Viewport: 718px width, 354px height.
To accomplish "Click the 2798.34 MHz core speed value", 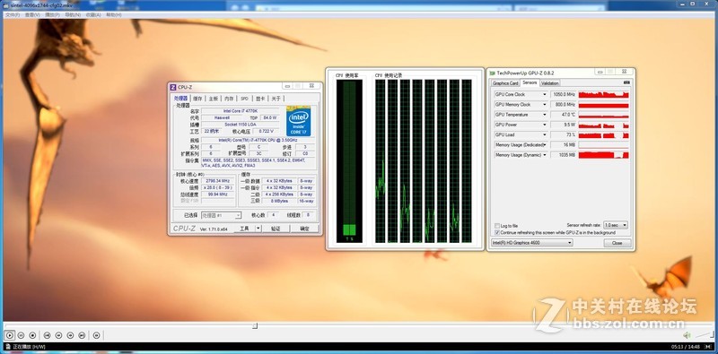I will click(x=218, y=181).
